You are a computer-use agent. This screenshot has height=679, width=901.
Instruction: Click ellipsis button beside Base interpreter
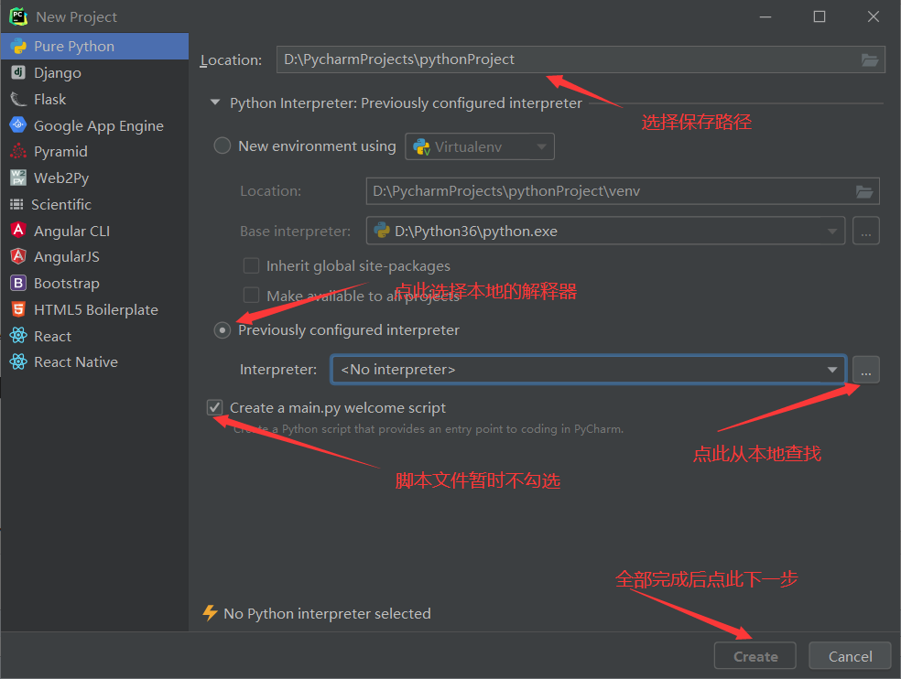866,231
